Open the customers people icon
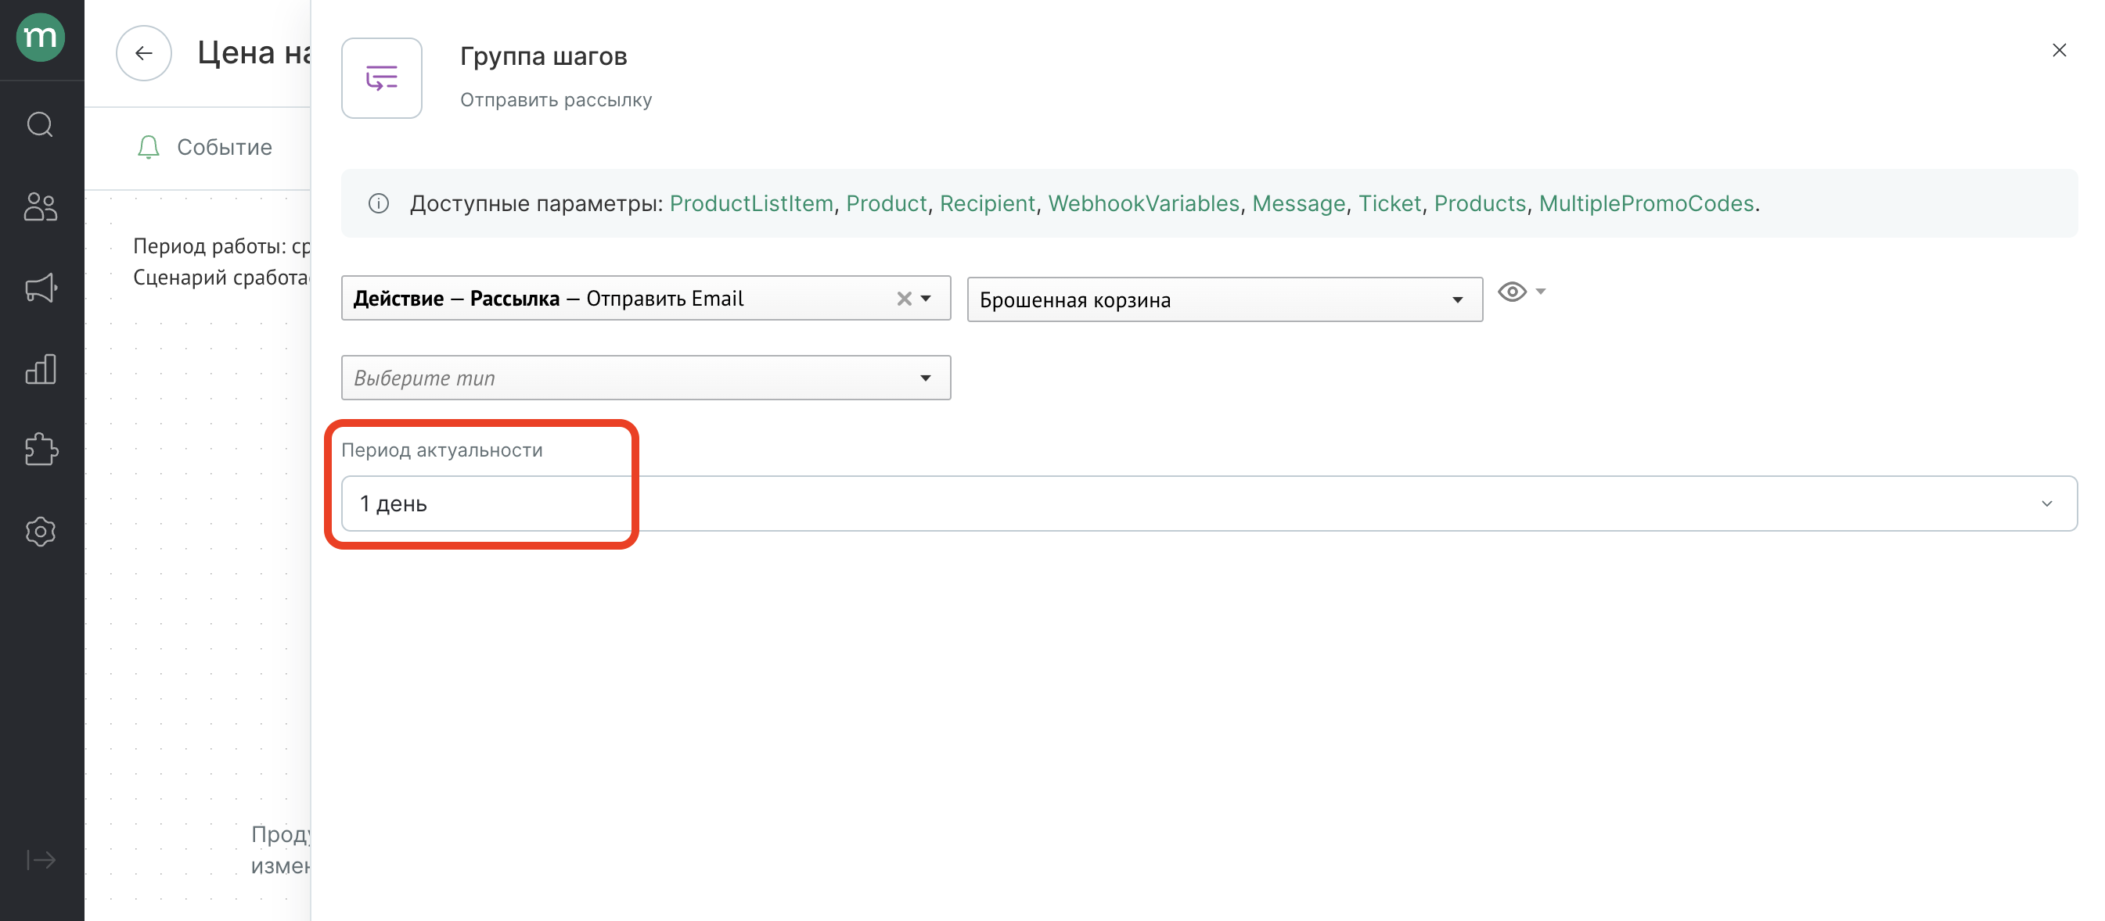Image resolution: width=2105 pixels, height=921 pixels. [40, 206]
